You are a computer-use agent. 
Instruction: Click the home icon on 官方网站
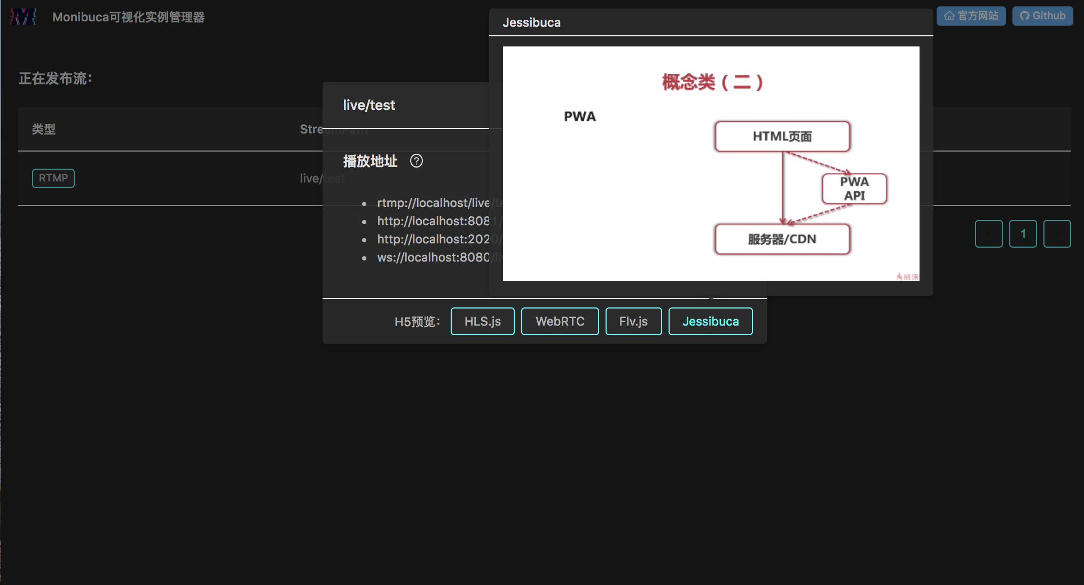[949, 16]
